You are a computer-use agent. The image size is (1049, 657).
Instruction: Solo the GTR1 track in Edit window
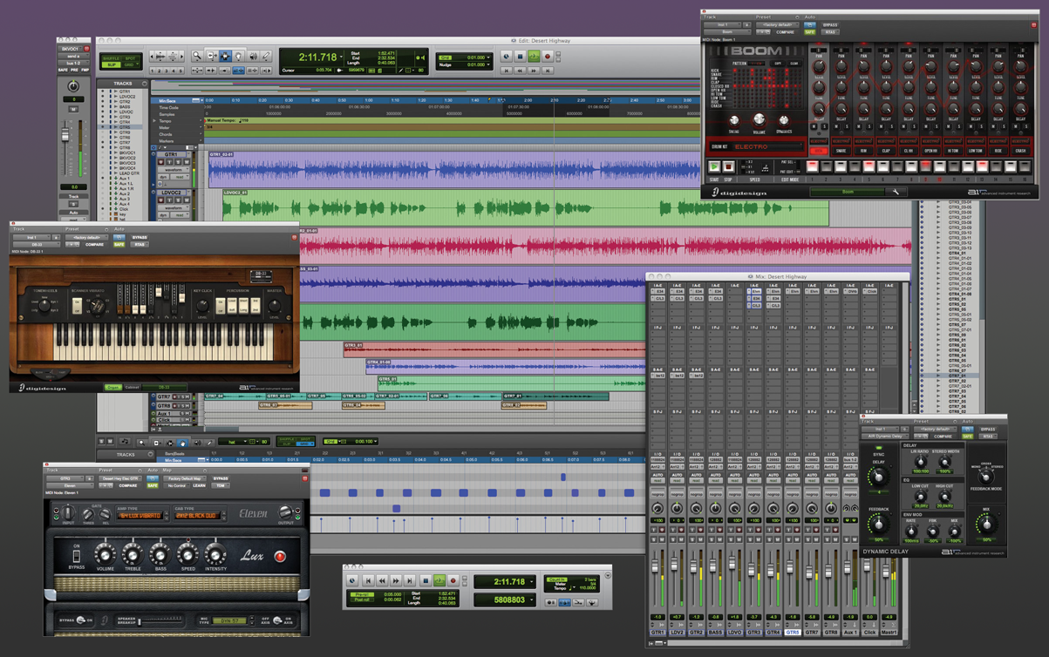(x=178, y=162)
